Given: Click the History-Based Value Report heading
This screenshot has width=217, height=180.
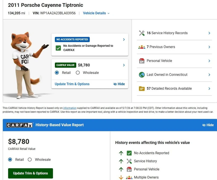Looking at the screenshot, I should pos(60,125).
